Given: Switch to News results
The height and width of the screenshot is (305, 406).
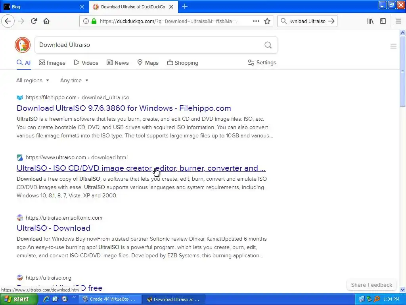Looking at the screenshot, I should click(118, 63).
